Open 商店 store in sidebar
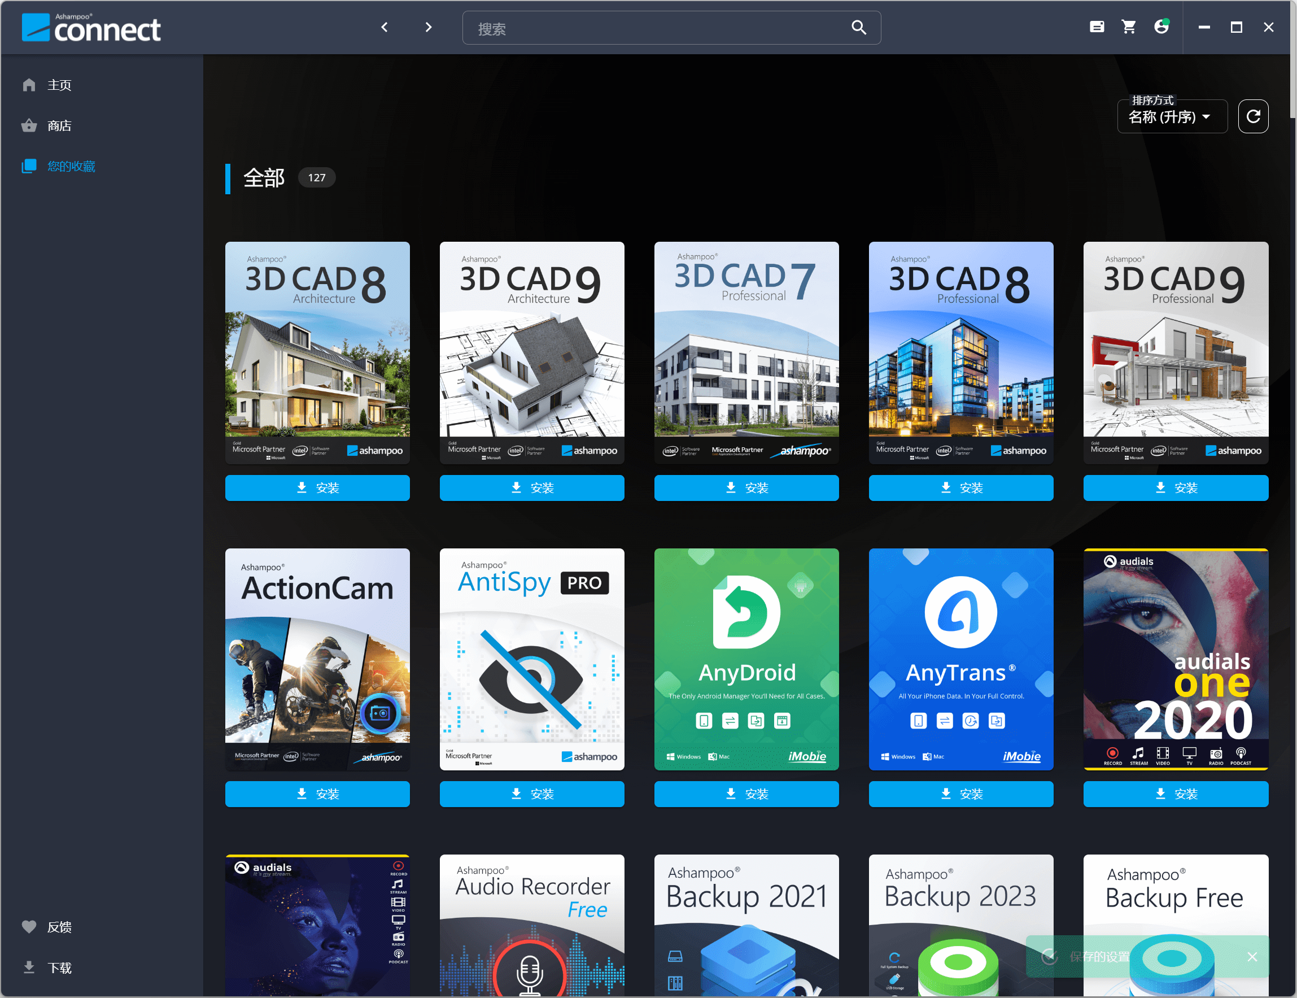Screen dimensions: 1297x998 click(59, 126)
